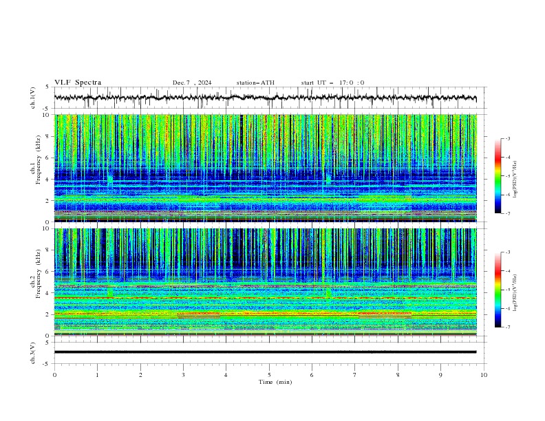Viewport: 545px width, 421px height.
Task: Click the ch.1 frequency axis "8" tick label
Action: (x=48, y=136)
